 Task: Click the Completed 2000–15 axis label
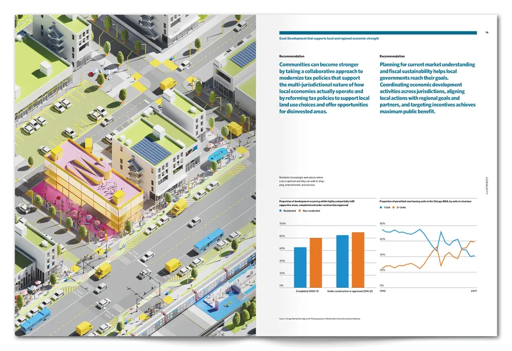(x=307, y=291)
